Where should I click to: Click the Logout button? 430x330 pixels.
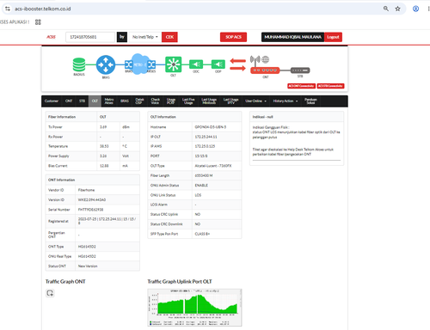click(333, 37)
